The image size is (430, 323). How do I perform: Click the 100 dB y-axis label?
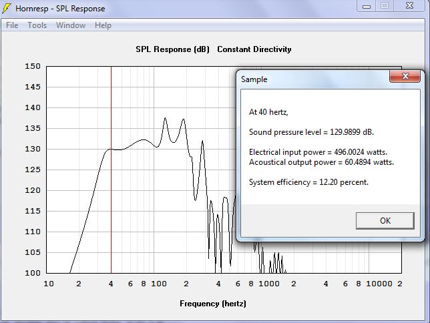[x=33, y=273]
